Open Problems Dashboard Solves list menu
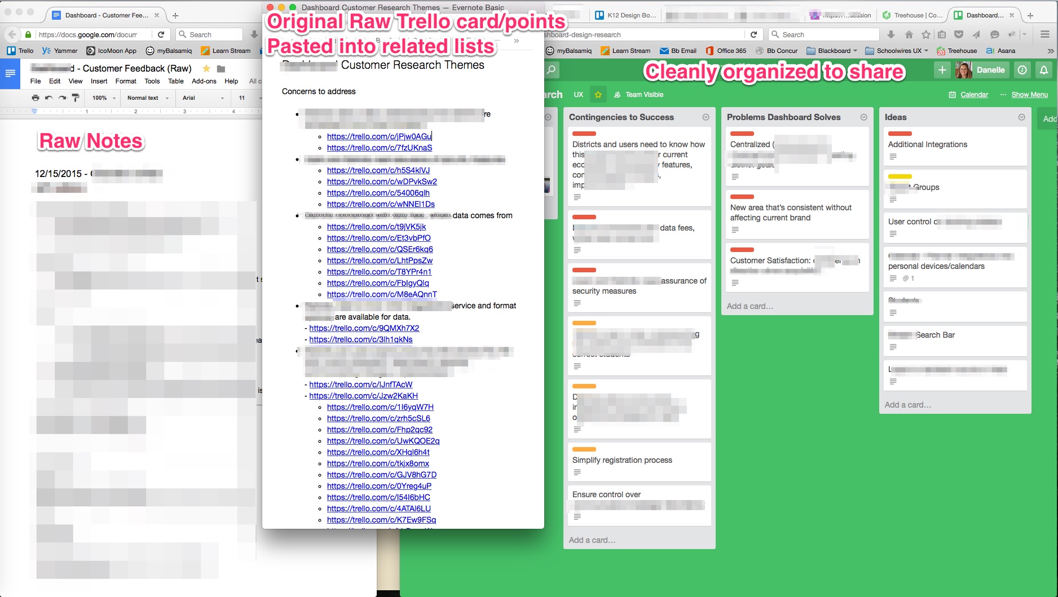The height and width of the screenshot is (597, 1058). (863, 117)
